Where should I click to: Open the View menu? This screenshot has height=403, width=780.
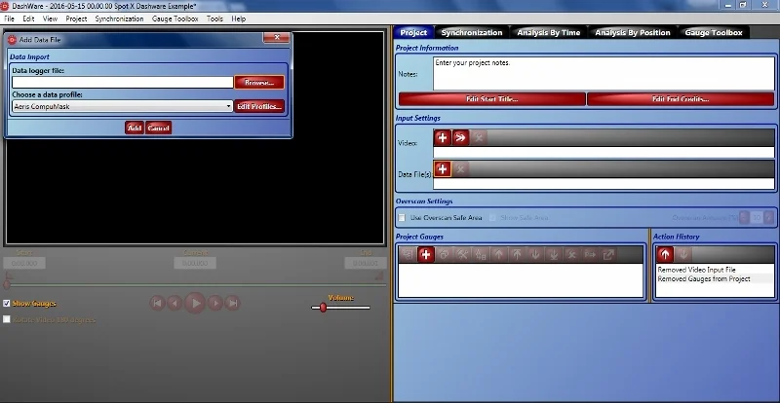tap(50, 18)
